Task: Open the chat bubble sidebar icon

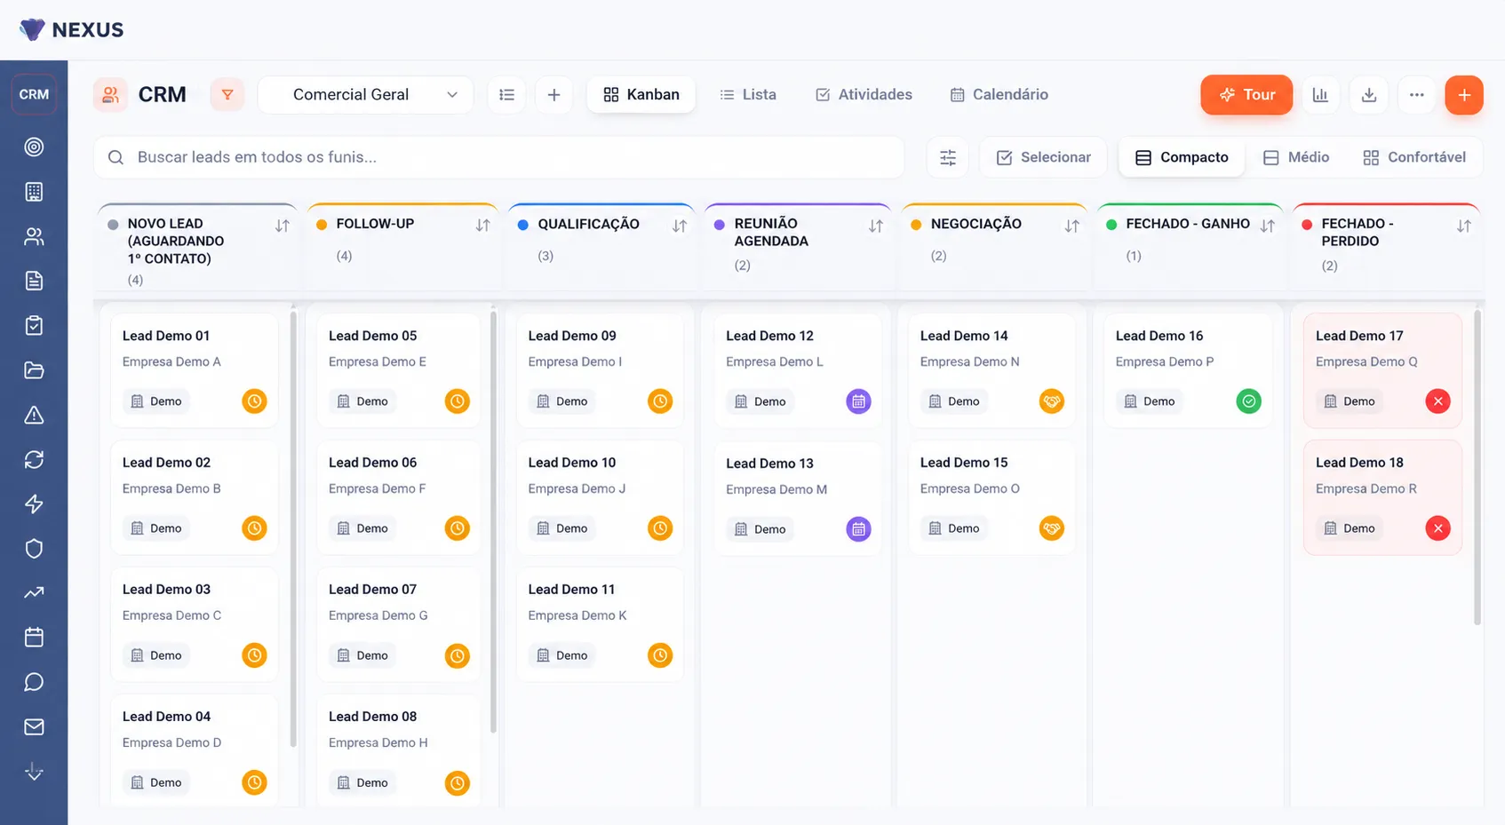Action: (34, 682)
